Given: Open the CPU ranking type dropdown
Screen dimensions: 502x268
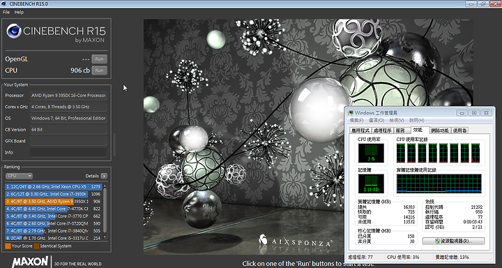Looking at the screenshot, I should (20, 176).
